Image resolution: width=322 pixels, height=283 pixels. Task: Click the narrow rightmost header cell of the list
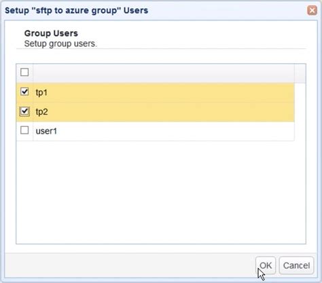300,73
